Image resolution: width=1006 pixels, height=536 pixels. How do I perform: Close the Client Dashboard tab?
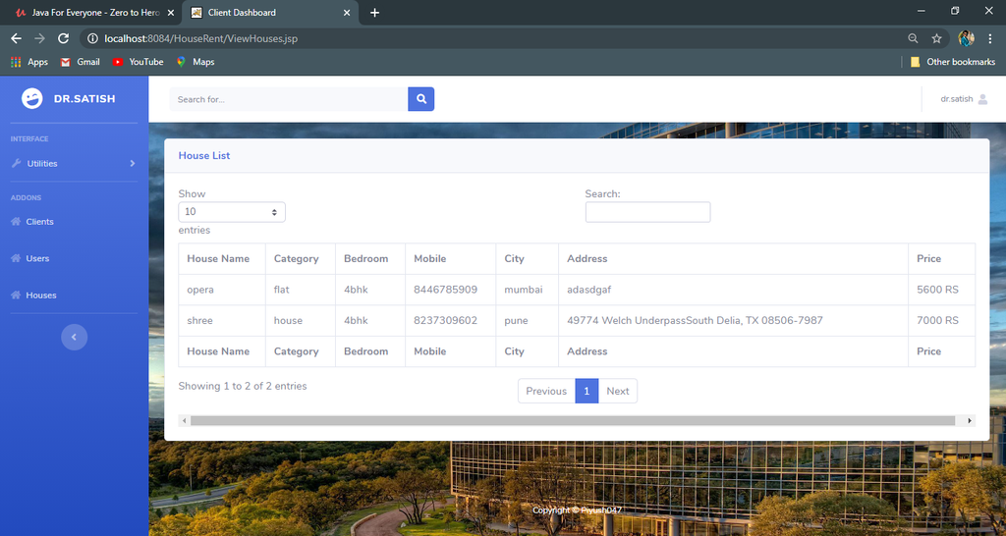point(347,13)
